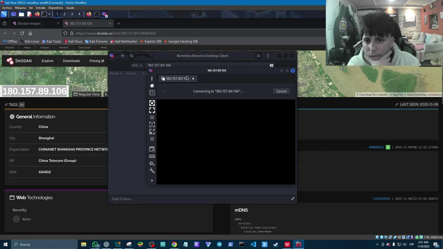
Task: Open the Kali NetHunter bookmark
Action: [x=124, y=41]
